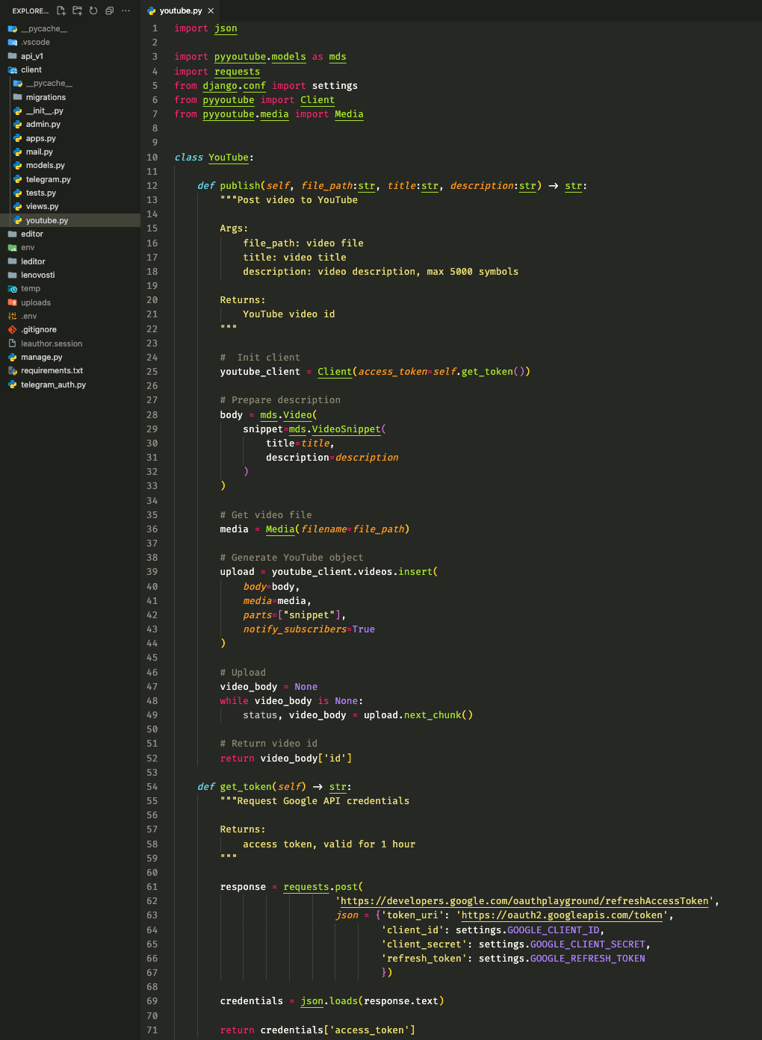Open models.py file
This screenshot has height=1040, width=762.
tap(70, 165)
